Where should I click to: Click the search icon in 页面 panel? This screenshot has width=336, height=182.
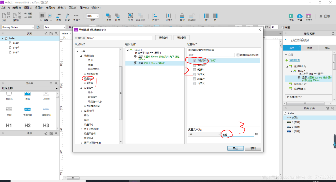click(56, 34)
